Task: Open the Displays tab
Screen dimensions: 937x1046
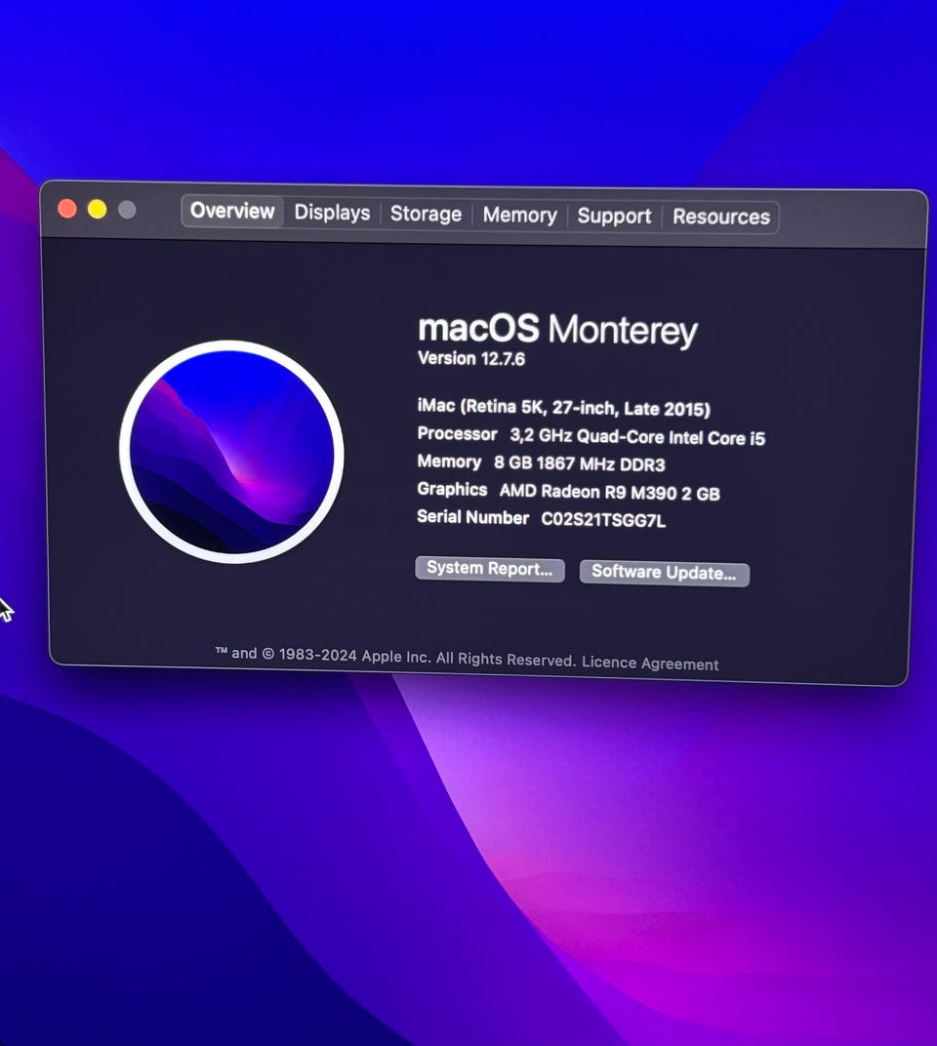Action: click(333, 213)
